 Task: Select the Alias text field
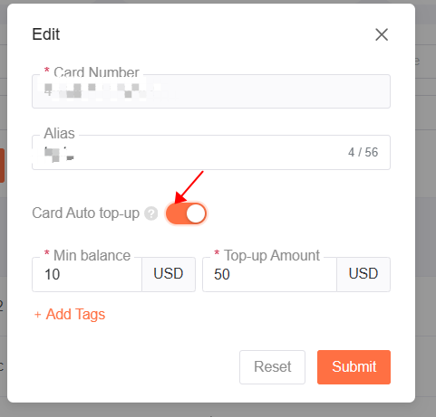click(x=211, y=152)
